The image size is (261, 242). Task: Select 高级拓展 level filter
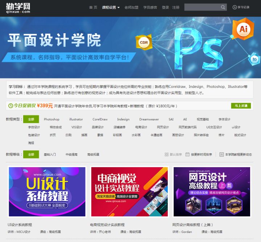93,154
